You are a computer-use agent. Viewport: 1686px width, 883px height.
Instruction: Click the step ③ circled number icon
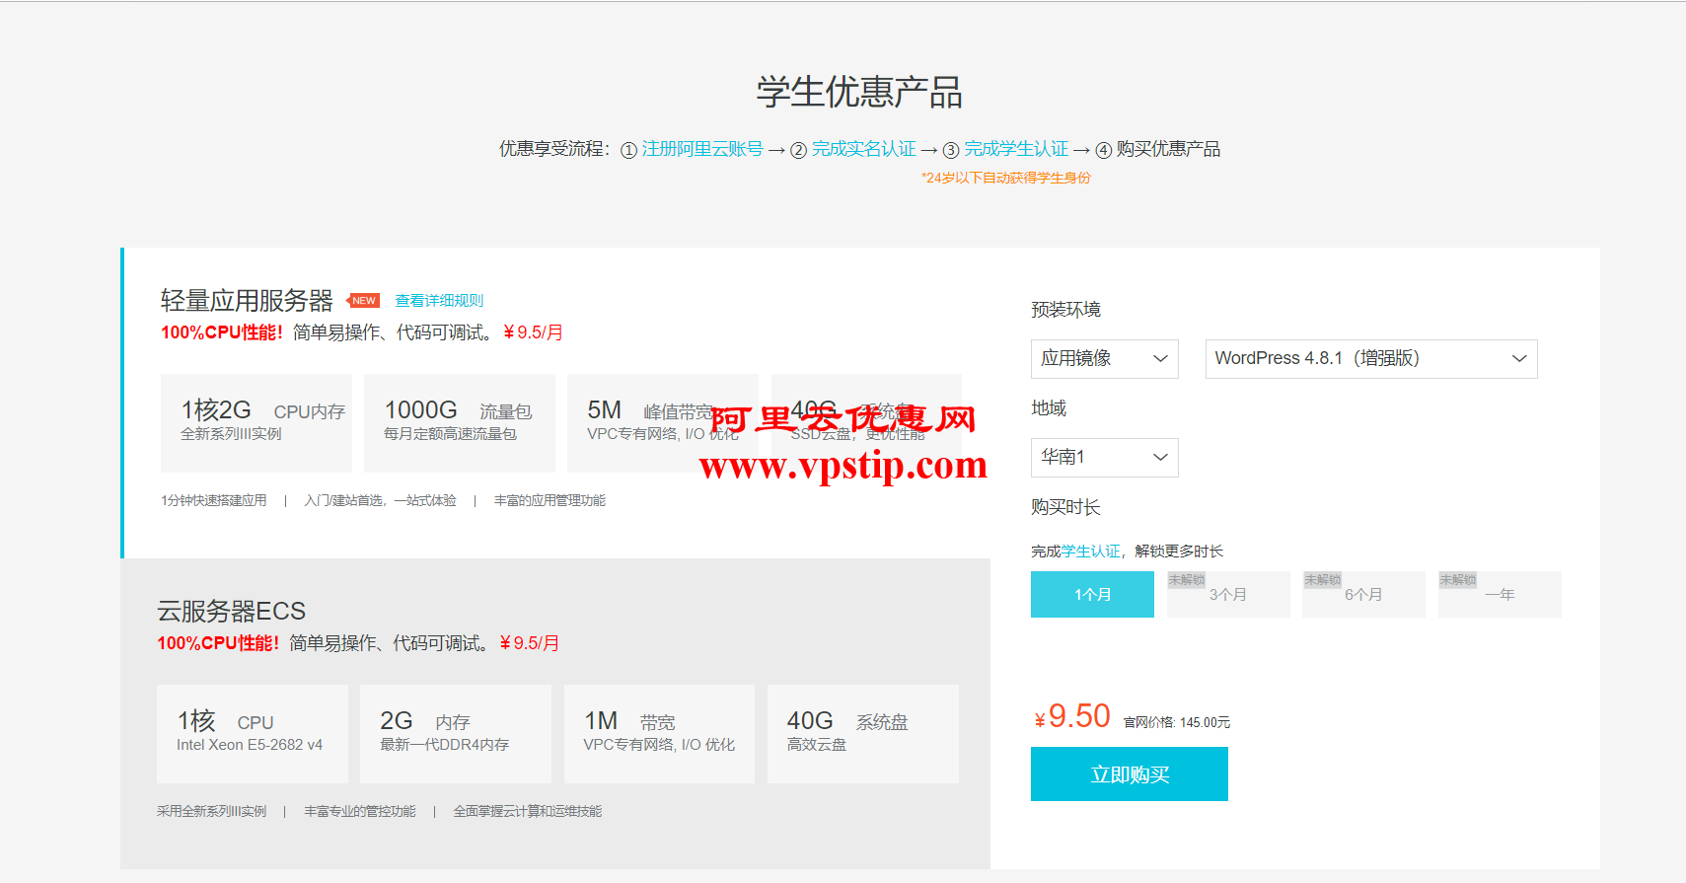[951, 151]
